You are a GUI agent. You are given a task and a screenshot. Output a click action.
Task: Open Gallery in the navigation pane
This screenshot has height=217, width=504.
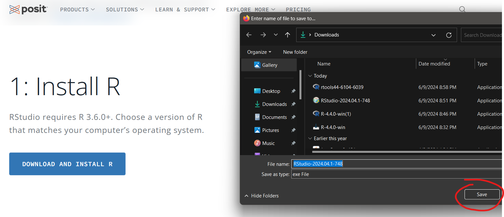coord(269,65)
